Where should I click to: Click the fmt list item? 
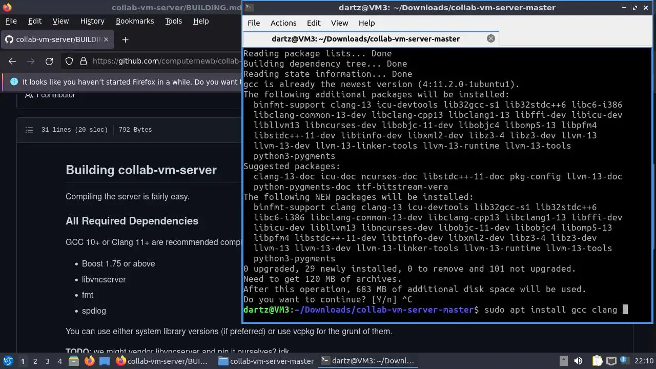coord(88,295)
